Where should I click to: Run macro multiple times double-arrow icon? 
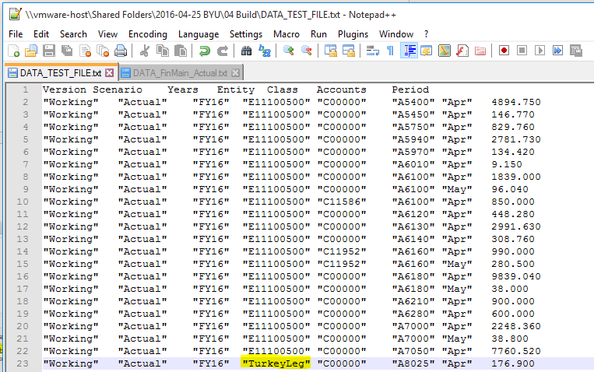557,51
